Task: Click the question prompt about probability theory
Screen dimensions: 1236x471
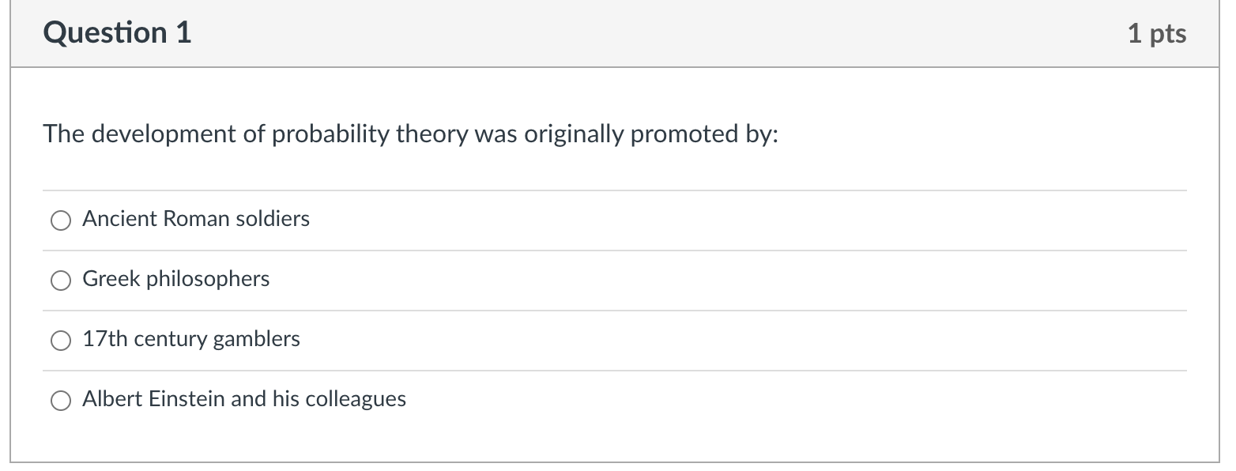Action: tap(411, 134)
